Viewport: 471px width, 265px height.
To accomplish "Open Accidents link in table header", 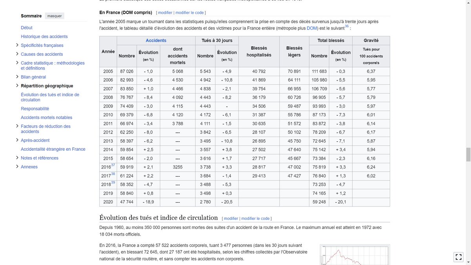I will (x=156, y=40).
